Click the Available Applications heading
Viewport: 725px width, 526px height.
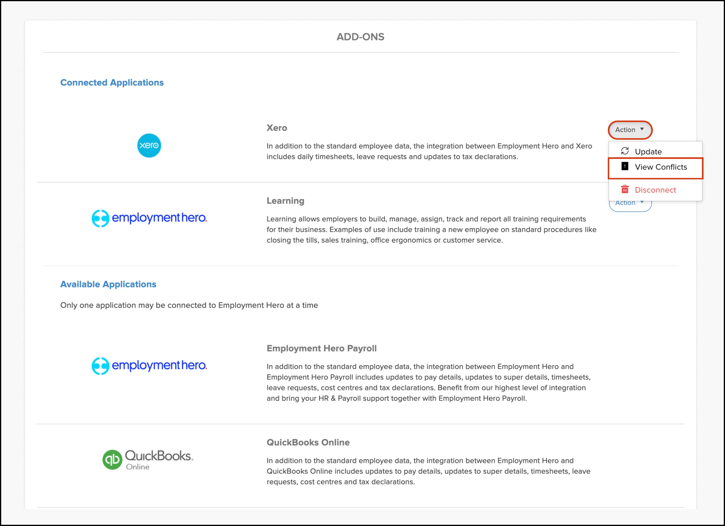[x=108, y=284]
